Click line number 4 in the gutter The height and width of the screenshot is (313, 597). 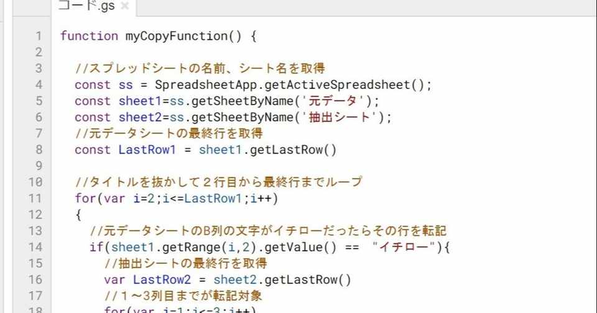click(x=39, y=85)
